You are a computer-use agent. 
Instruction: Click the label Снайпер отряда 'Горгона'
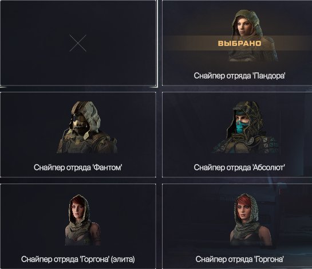239,259
